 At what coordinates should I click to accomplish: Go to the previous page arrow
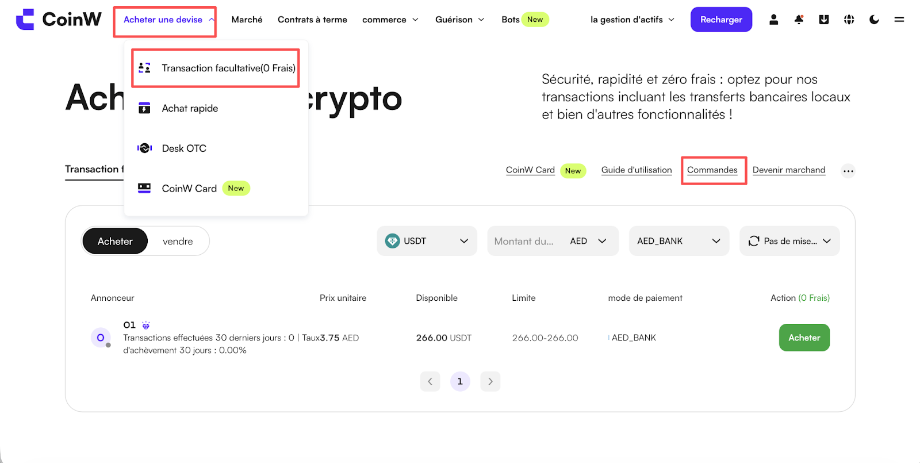coord(430,381)
